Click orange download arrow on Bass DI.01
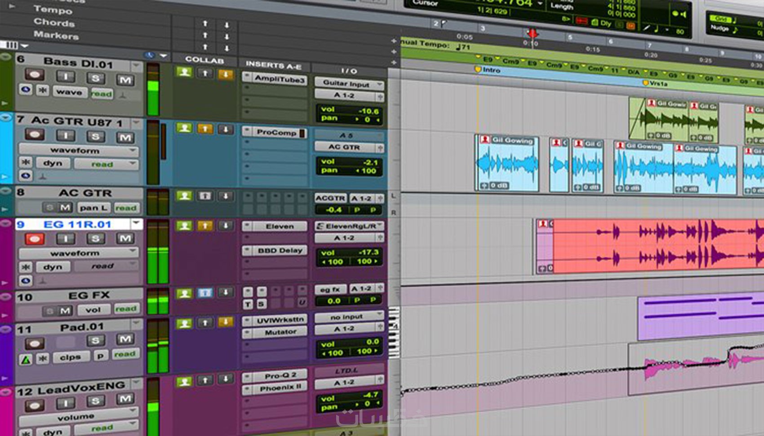This screenshot has width=764, height=436. click(226, 74)
